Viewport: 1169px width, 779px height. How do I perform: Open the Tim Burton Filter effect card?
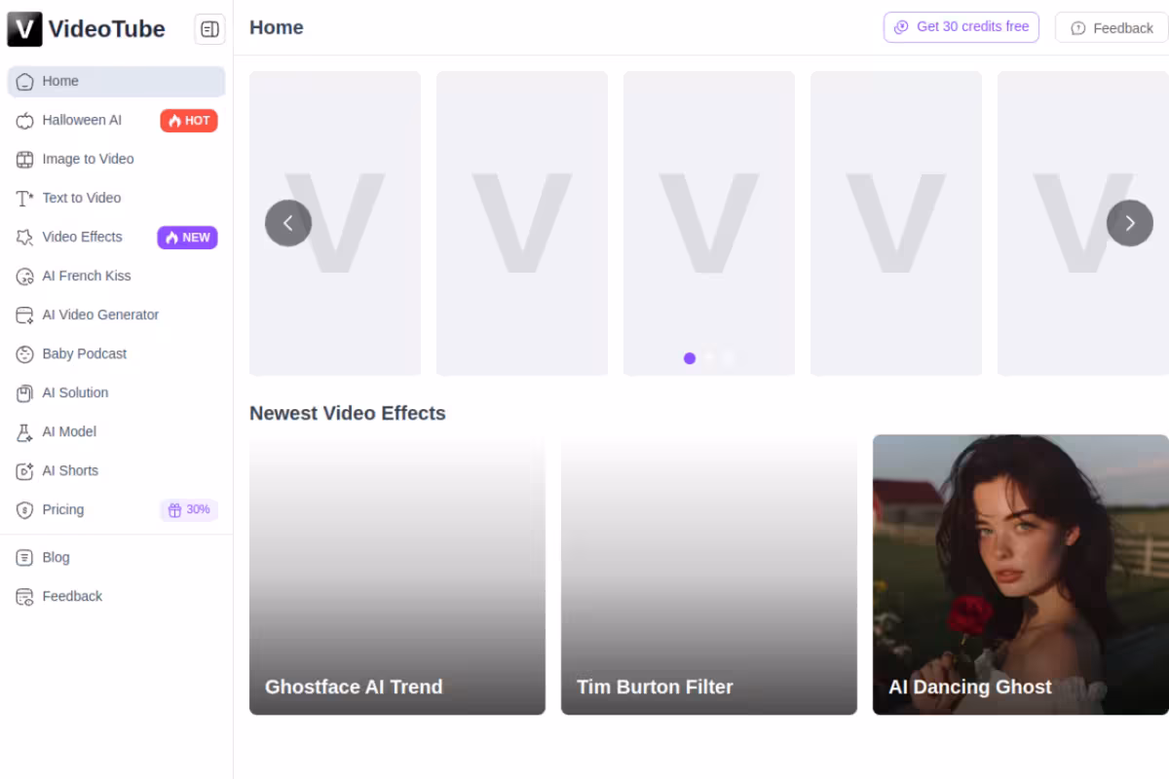coord(709,575)
